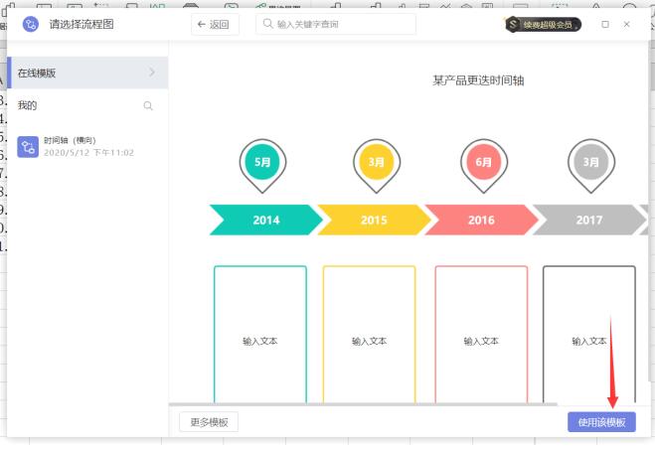Select the red 6月 pin marker
Image resolution: width=655 pixels, height=449 pixels.
[484, 166]
